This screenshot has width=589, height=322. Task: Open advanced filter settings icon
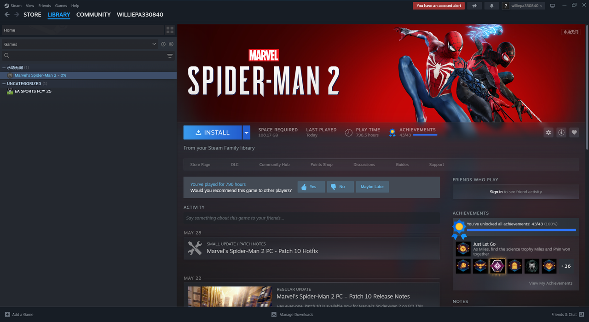(170, 56)
